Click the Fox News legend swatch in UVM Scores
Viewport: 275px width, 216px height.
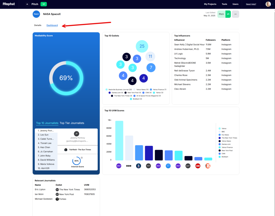click(220, 135)
